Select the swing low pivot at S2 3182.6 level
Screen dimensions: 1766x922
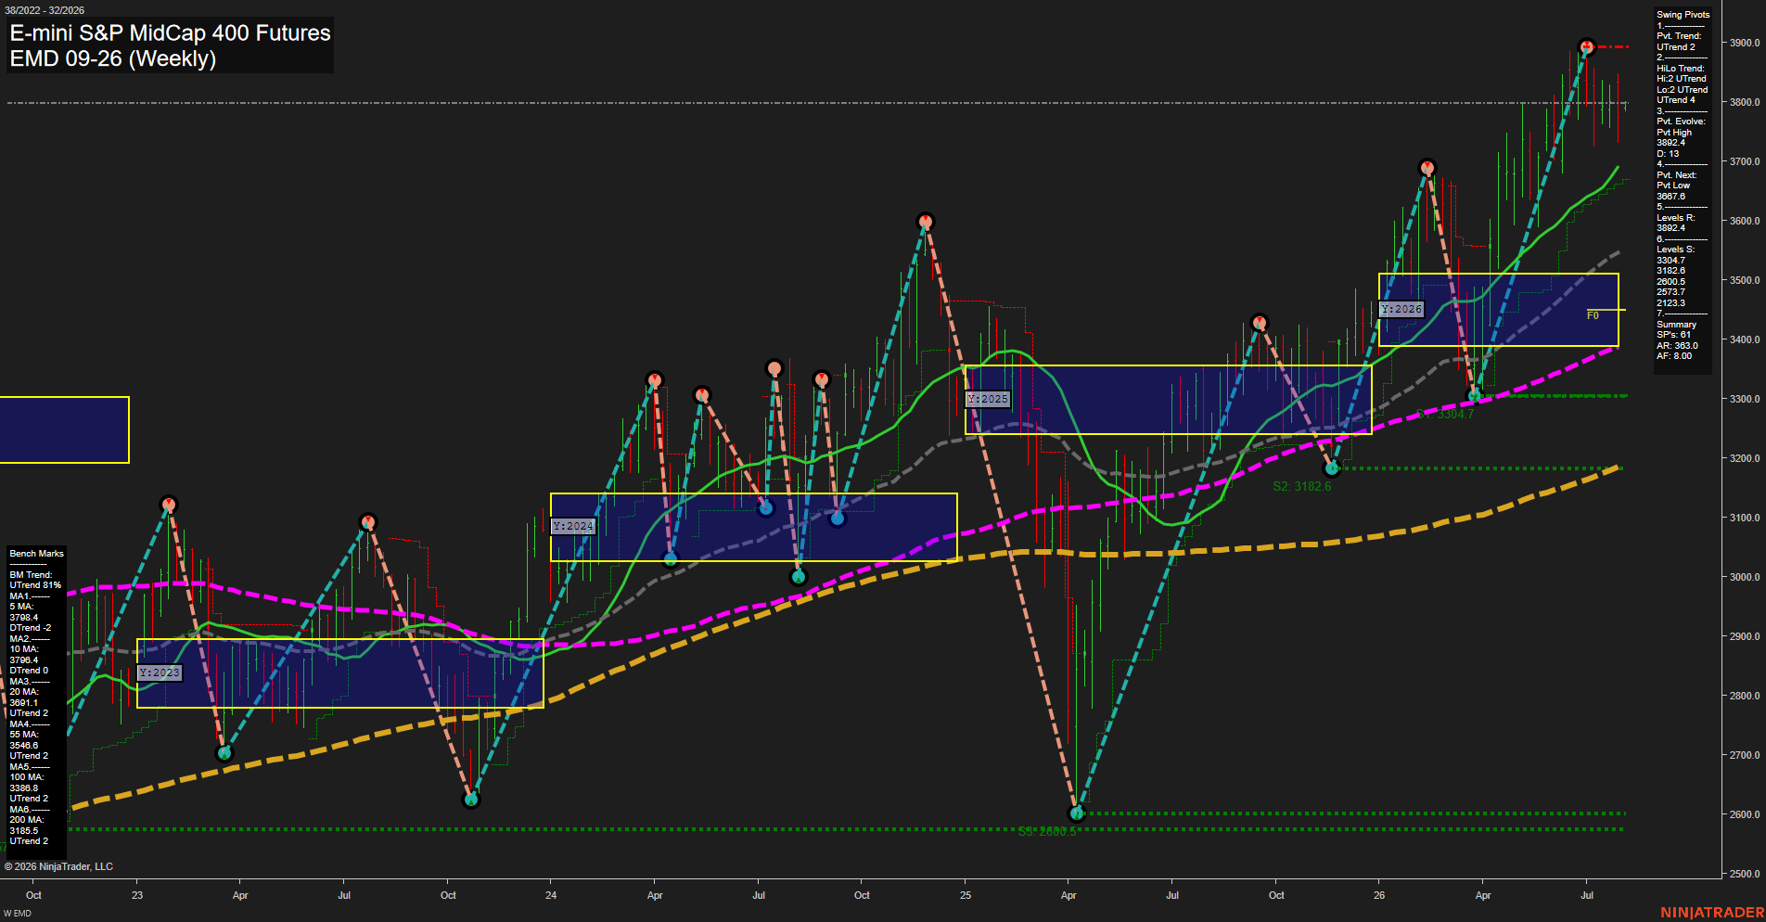[x=1332, y=468]
